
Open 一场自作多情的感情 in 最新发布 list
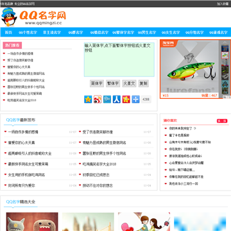(x=23, y=132)
